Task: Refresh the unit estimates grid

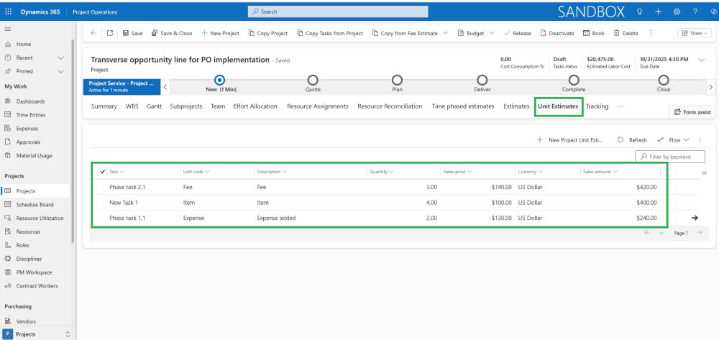Action: point(632,140)
